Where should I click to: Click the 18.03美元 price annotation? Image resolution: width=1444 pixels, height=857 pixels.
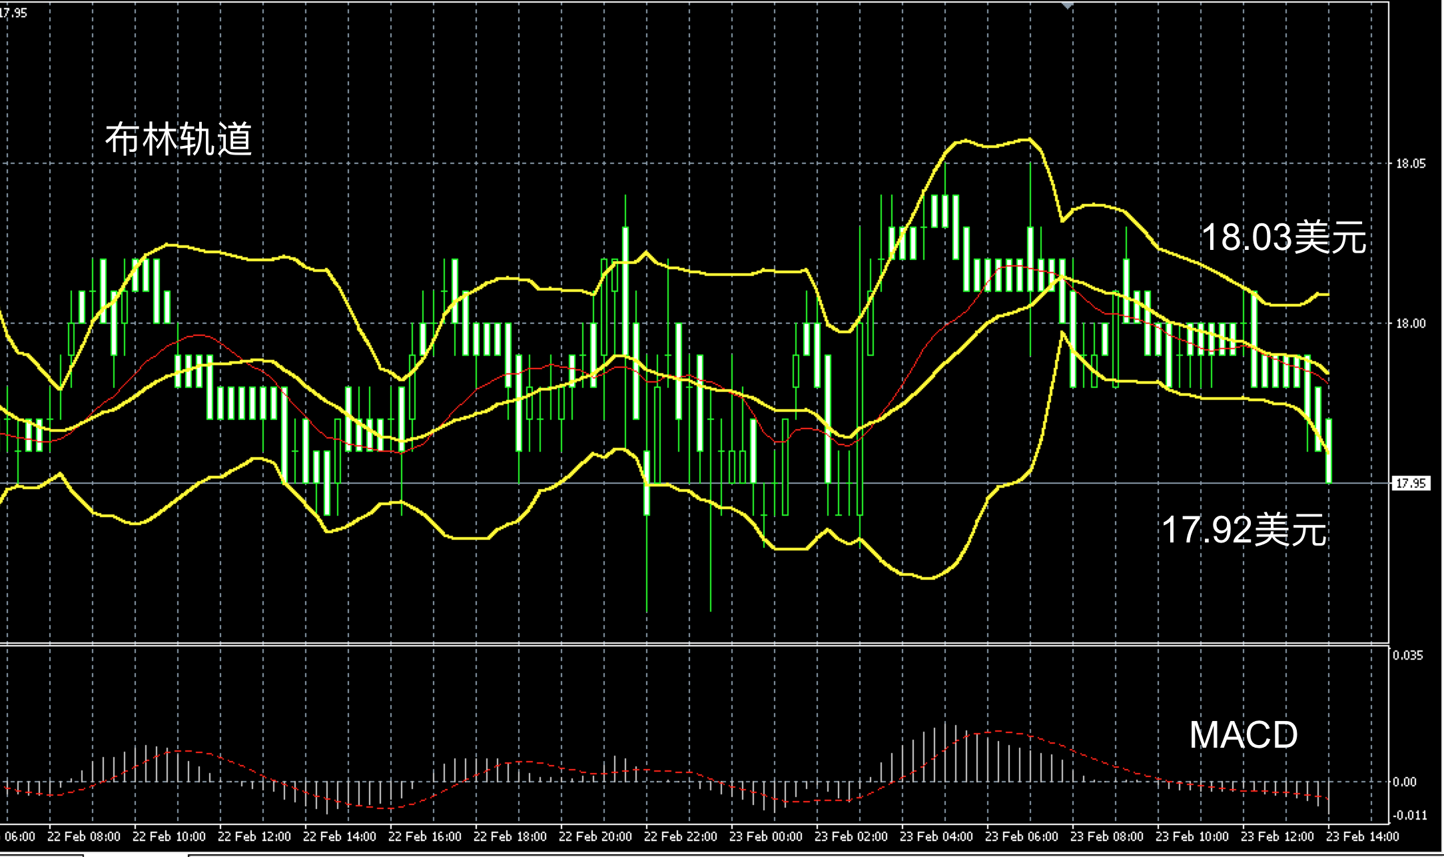(x=1283, y=237)
